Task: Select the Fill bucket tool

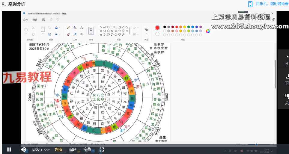Action: (x=75, y=28)
